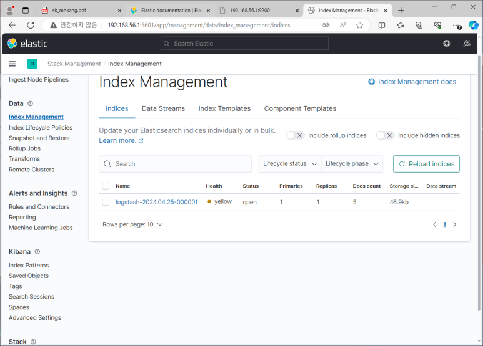Screen dimensions: 483x346
Task: Open browser settings and more menu
Action: coord(456,26)
